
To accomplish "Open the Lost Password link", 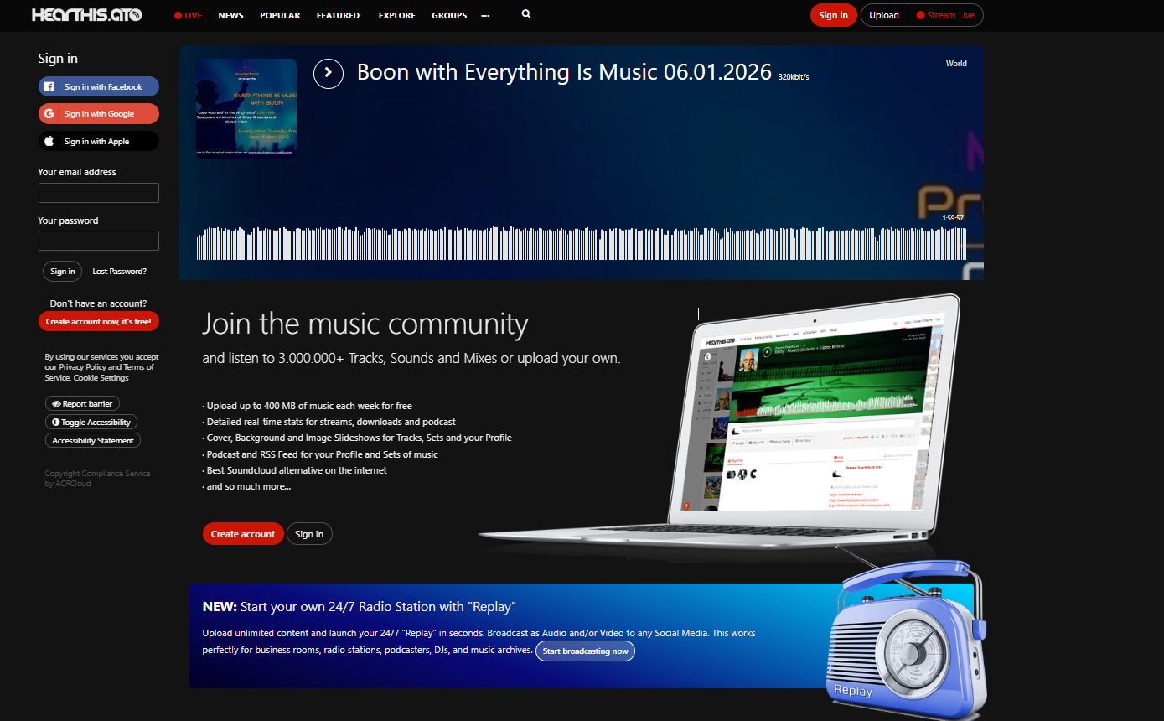I will point(119,271).
